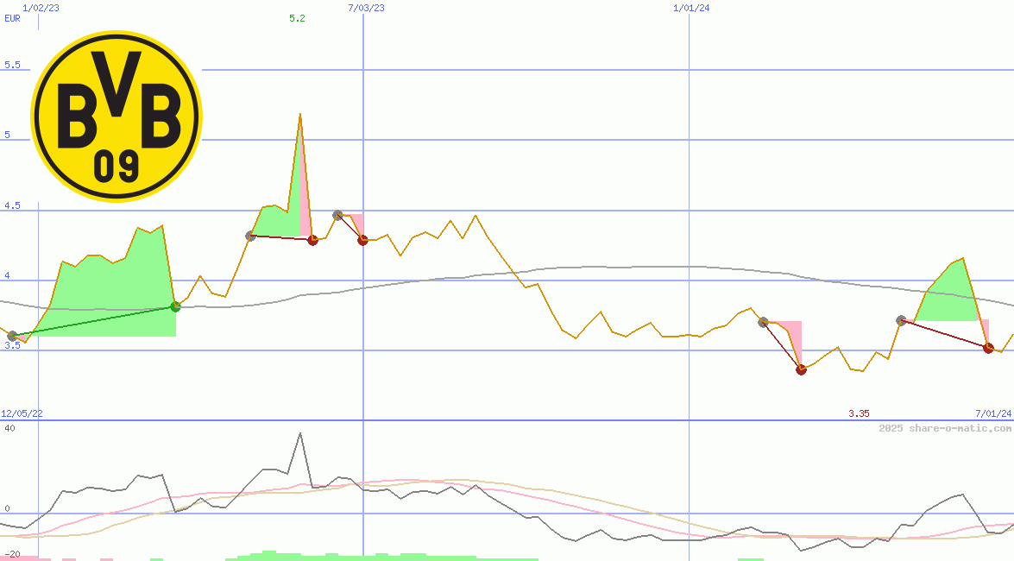Click the rightmost red marker on price line
The image size is (1014, 561).
(x=988, y=348)
